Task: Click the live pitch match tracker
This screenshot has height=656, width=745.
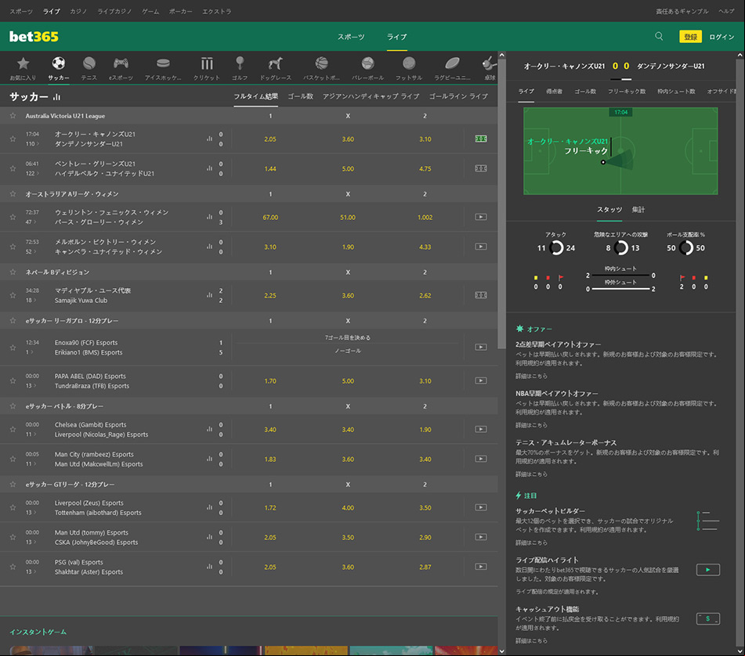Action: point(620,151)
